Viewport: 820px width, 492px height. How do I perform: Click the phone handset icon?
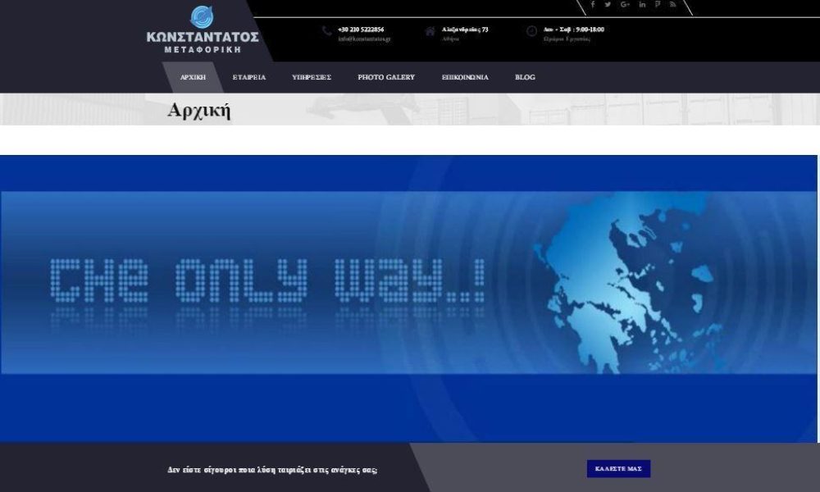click(x=327, y=31)
